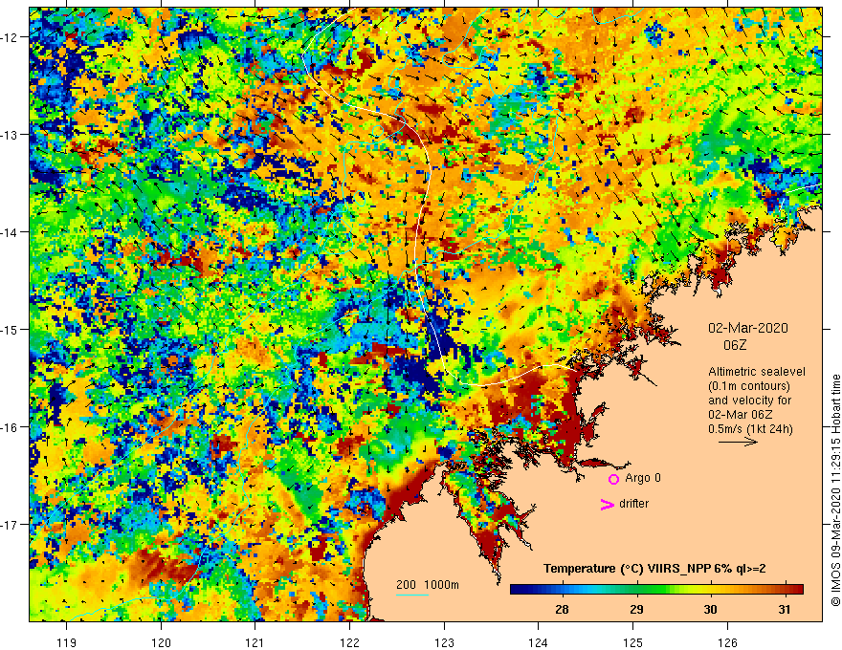Click the longitude axis label '119'
842x650 pixels.
click(67, 642)
